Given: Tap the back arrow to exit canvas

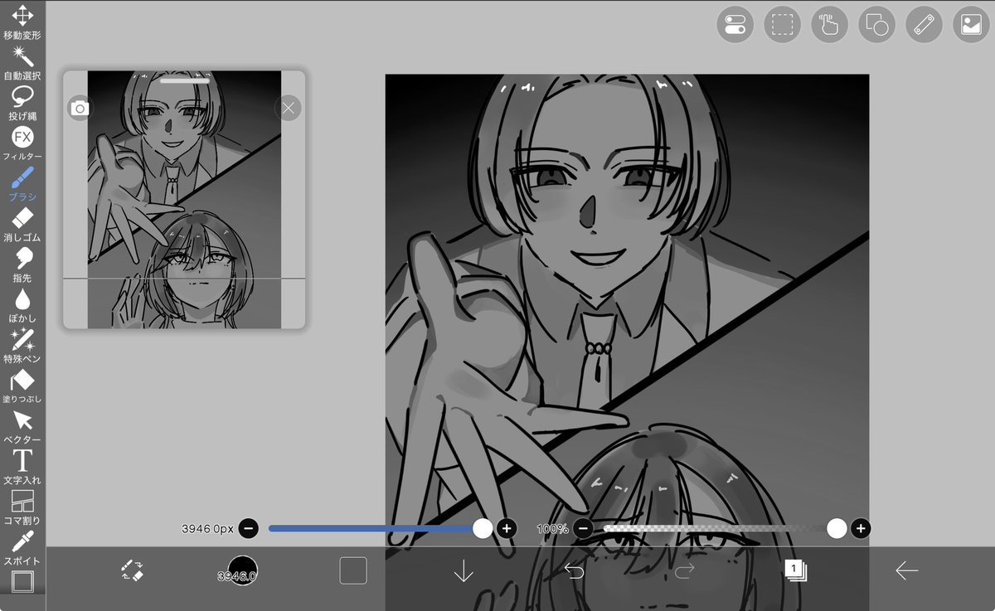Looking at the screenshot, I should [906, 570].
